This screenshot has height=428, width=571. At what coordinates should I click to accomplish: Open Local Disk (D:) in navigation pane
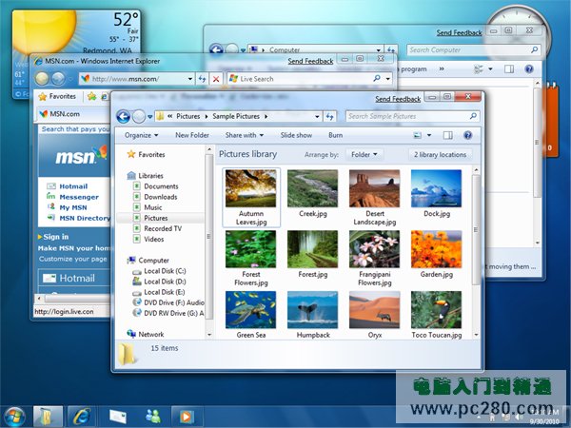(160, 282)
